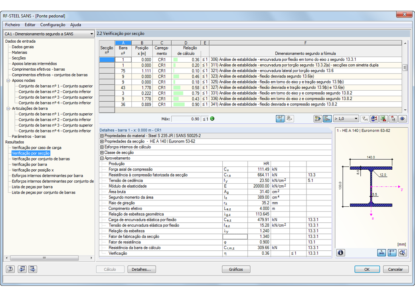Click the greyed member display icon

[x=290, y=119]
